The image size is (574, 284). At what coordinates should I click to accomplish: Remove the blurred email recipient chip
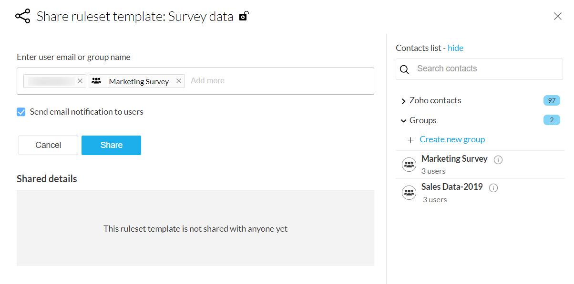coord(80,81)
